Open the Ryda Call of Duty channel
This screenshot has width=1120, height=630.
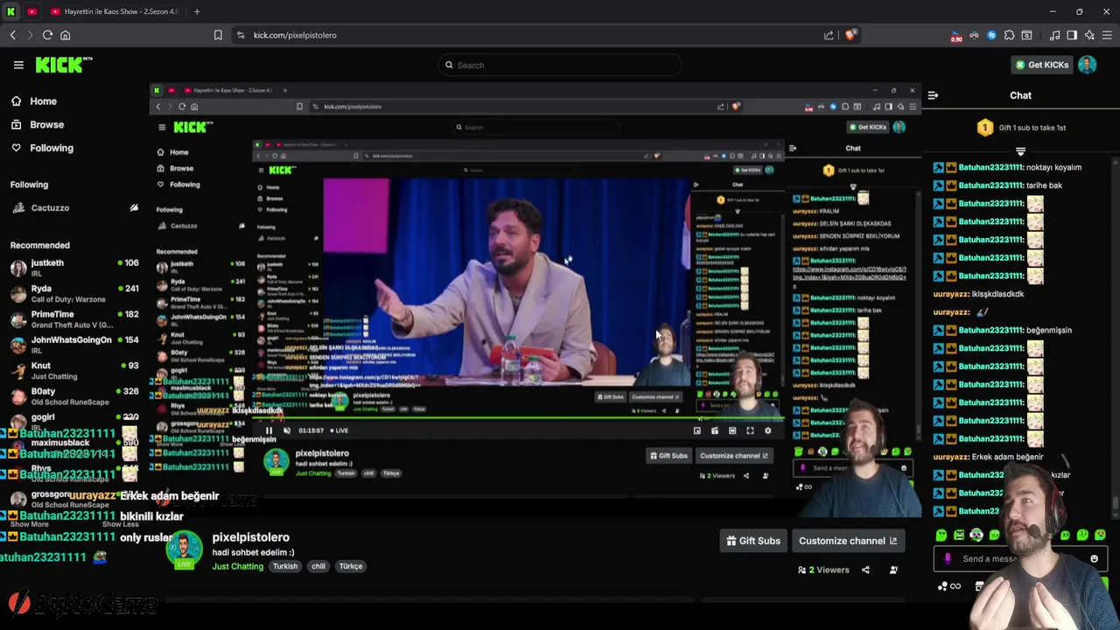(x=74, y=293)
